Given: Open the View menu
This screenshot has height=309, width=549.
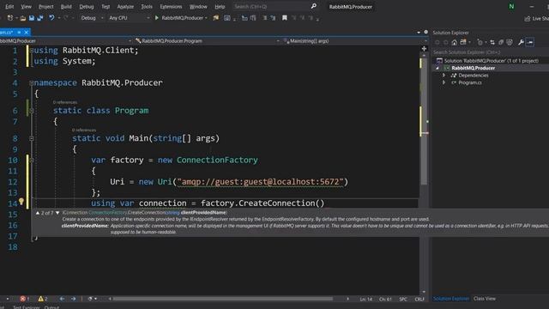Looking at the screenshot, I should point(26,7).
